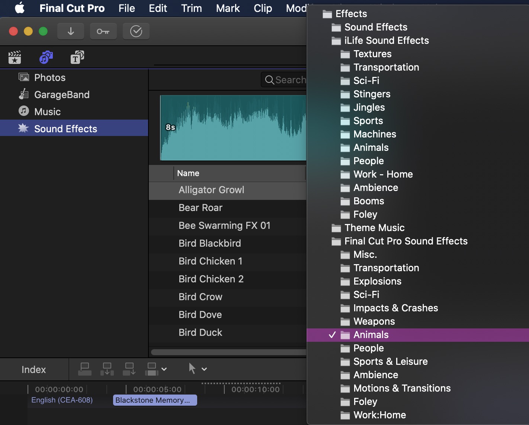Click the audio waveform preview
529x425 pixels.
[x=233, y=128]
